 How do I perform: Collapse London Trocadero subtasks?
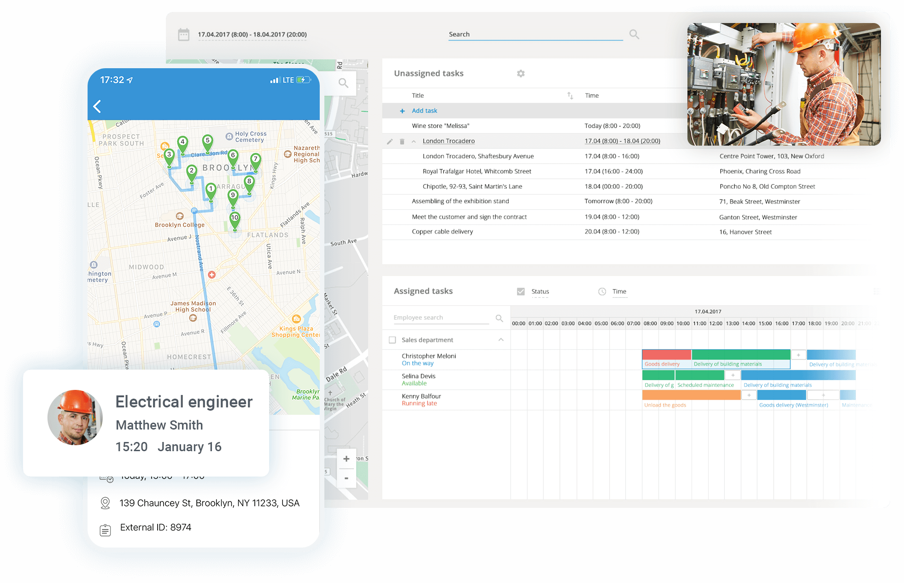[414, 141]
